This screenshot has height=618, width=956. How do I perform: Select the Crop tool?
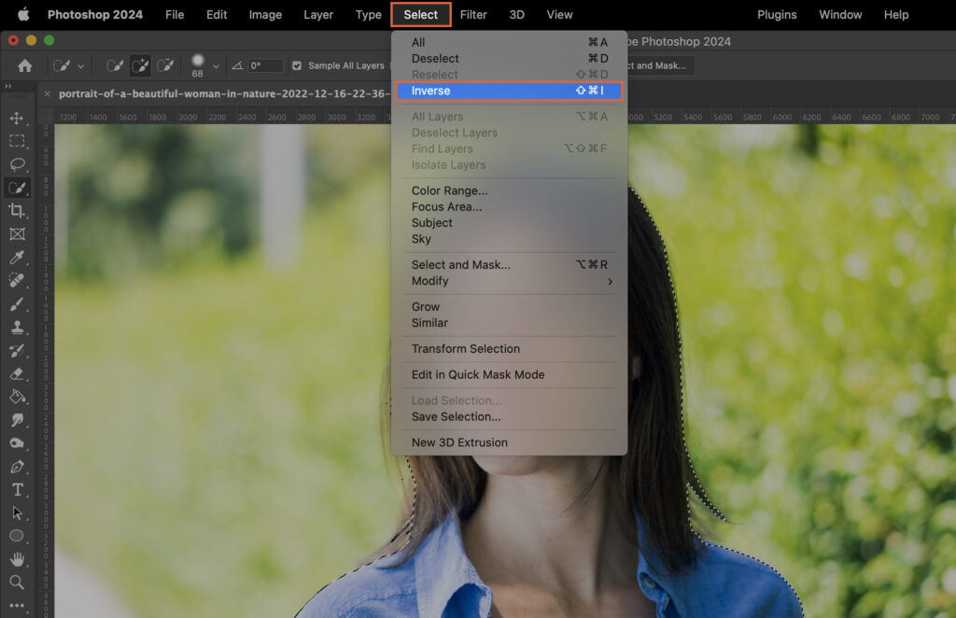click(18, 211)
